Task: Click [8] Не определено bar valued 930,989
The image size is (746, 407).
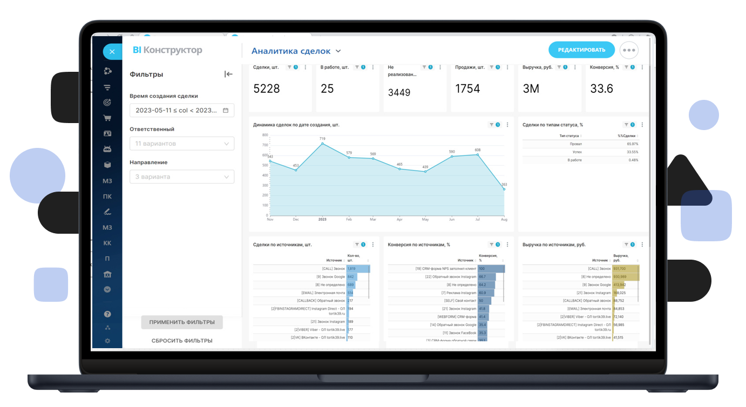Action: click(626, 276)
